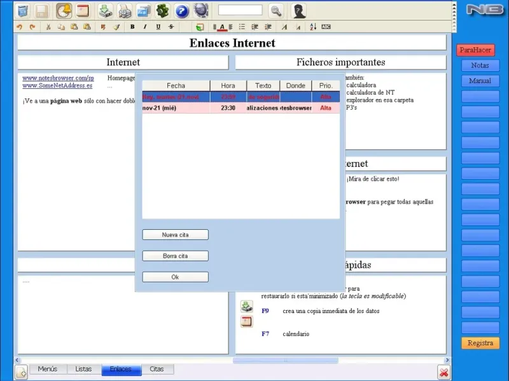The width and height of the screenshot is (509, 381).
Task: Confirm the dialog with Ok
Action: point(176,277)
